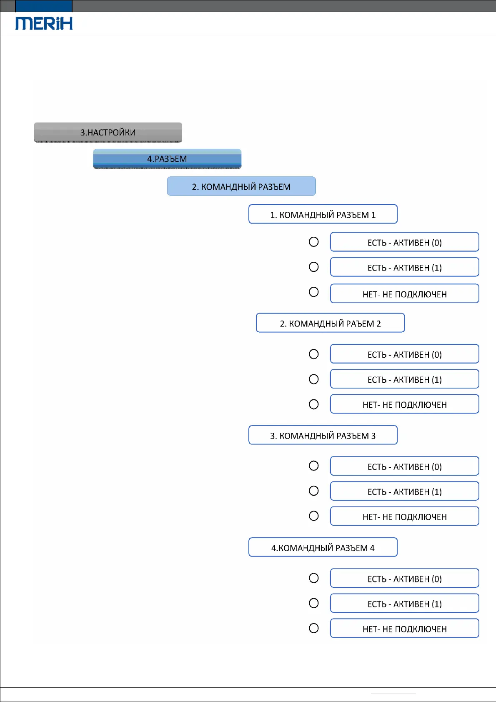
Task: Click the MERIH logo
Action: click(x=44, y=24)
